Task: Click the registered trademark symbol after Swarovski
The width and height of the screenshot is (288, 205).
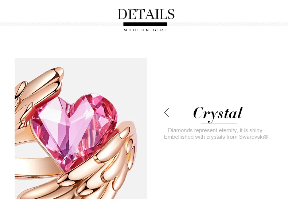Action: [266, 137]
